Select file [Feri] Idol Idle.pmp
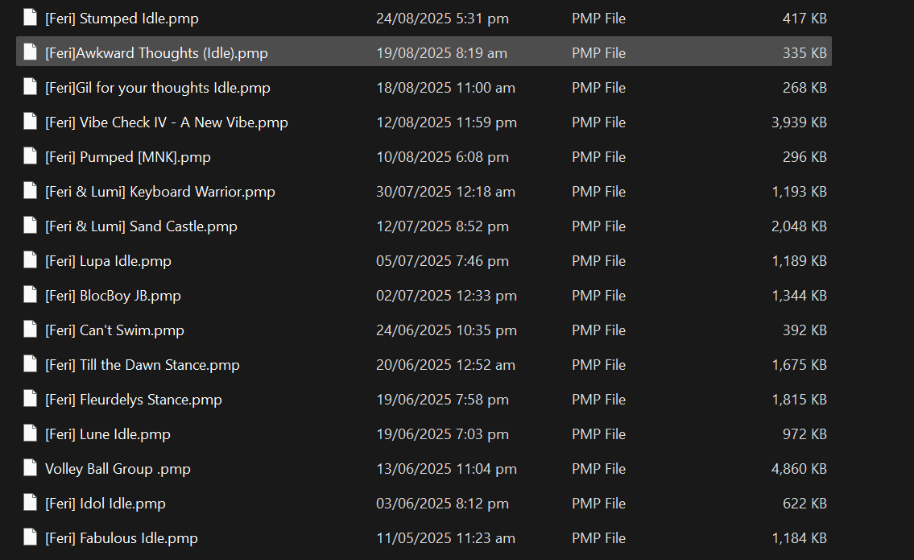 (x=105, y=504)
